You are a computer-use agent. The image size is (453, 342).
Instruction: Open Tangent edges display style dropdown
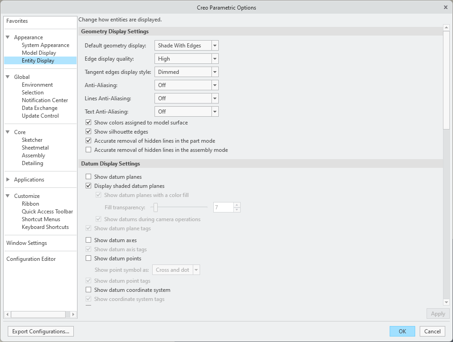coord(215,72)
